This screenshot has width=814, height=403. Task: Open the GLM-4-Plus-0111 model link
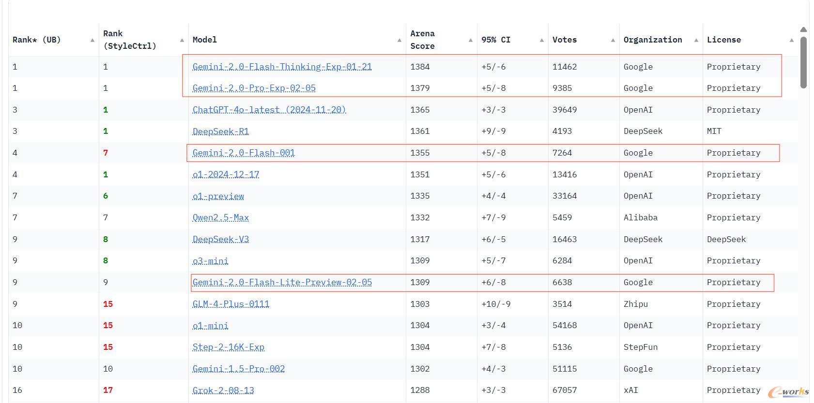click(230, 304)
